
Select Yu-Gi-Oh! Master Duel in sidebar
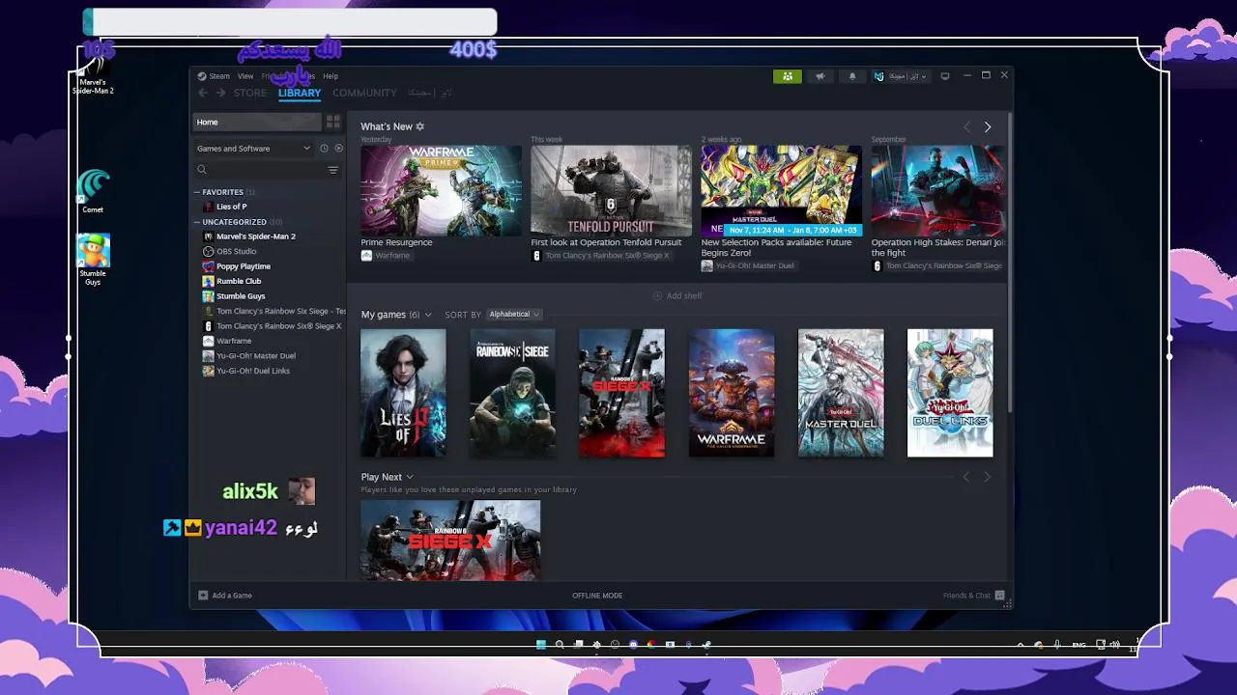[256, 356]
